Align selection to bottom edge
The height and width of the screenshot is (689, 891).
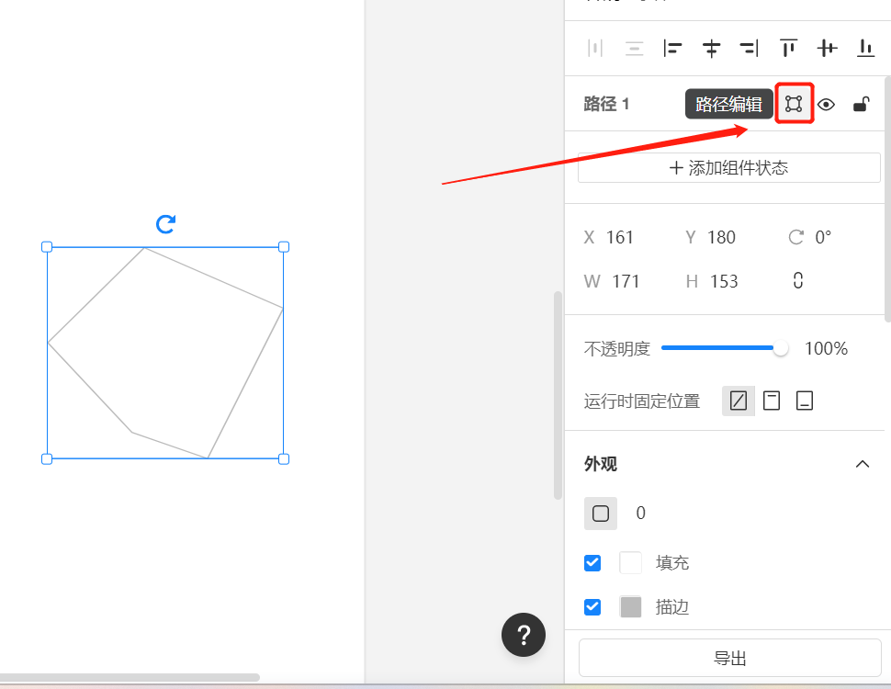(x=865, y=49)
